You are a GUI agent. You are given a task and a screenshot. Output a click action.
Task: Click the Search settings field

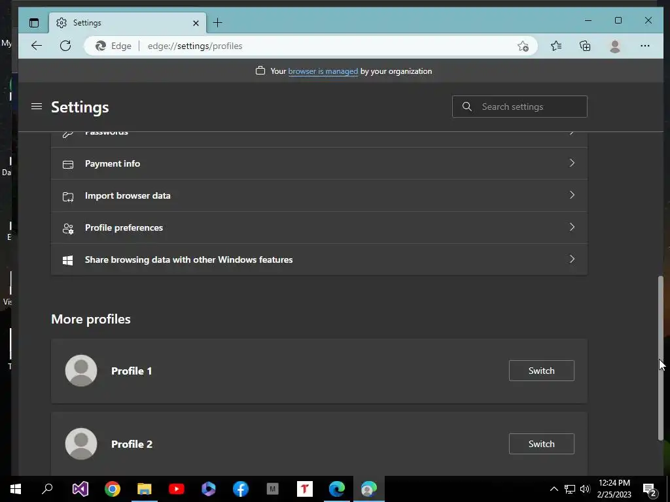coord(520,107)
